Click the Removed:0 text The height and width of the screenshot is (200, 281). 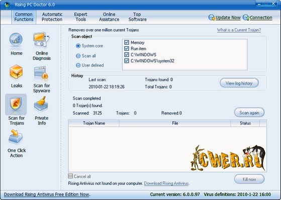[171, 113]
